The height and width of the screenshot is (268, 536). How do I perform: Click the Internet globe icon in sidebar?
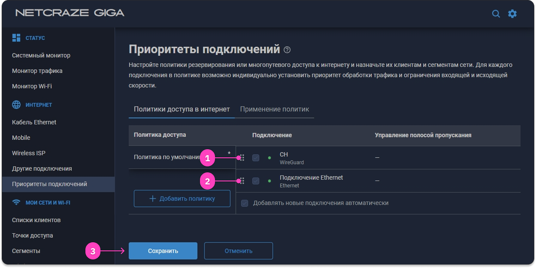(16, 105)
